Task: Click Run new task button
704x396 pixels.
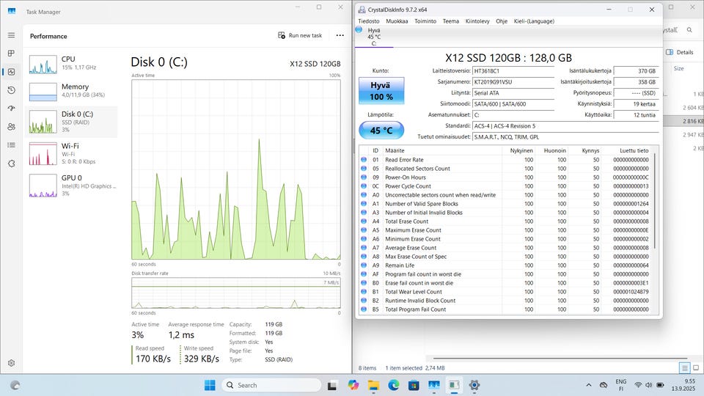Action: pos(300,35)
